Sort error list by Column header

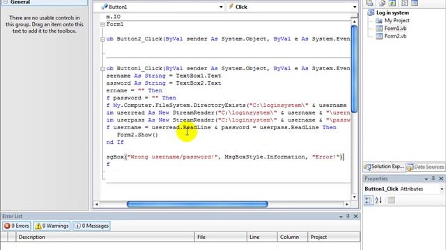click(x=293, y=237)
